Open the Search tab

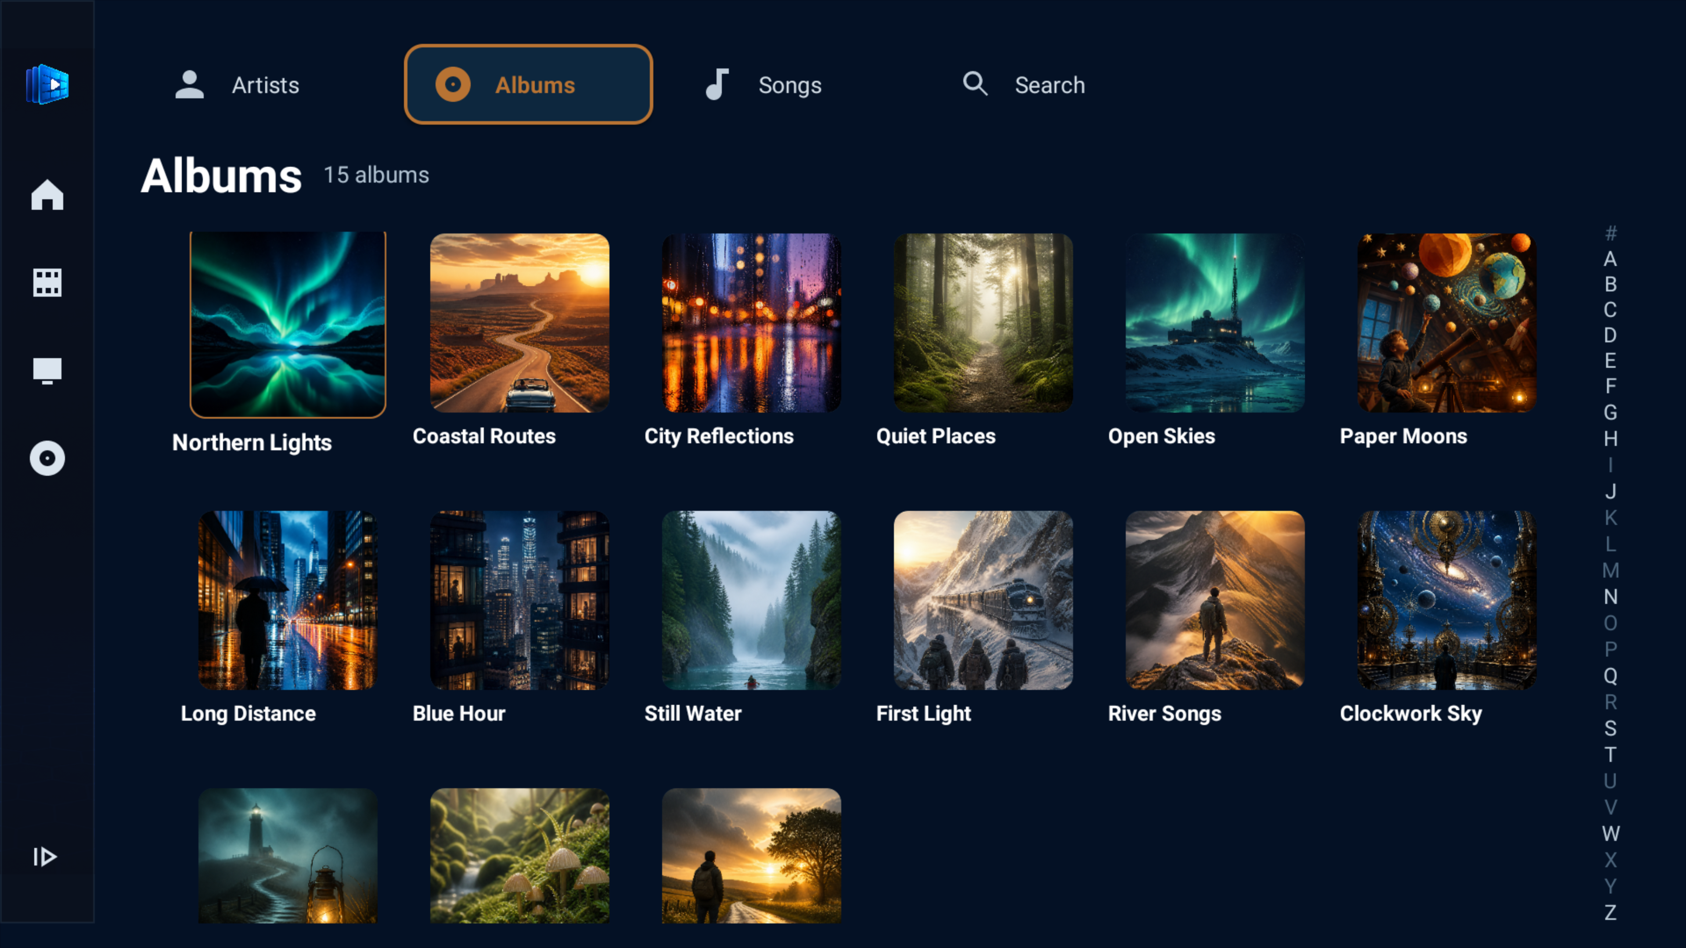coord(1049,85)
